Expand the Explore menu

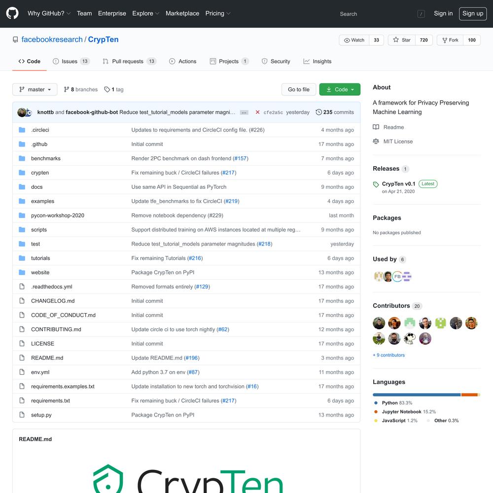click(145, 13)
